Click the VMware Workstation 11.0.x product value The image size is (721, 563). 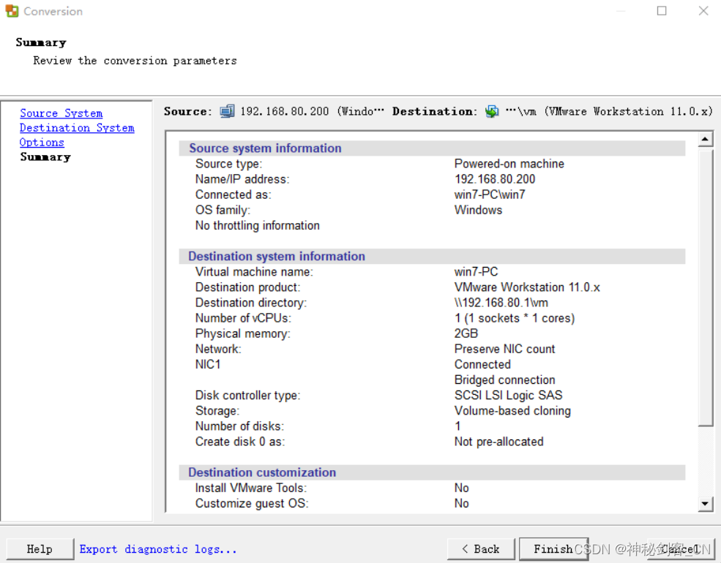(x=527, y=287)
